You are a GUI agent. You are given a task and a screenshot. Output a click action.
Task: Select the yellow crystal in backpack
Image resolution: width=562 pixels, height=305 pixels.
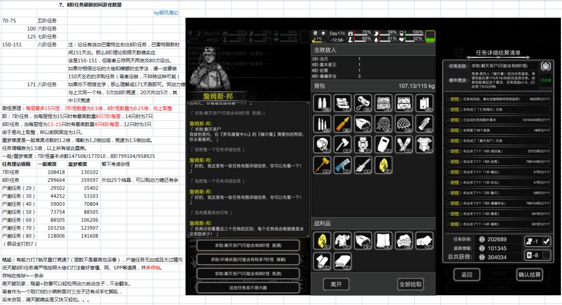pyautogui.click(x=384, y=165)
